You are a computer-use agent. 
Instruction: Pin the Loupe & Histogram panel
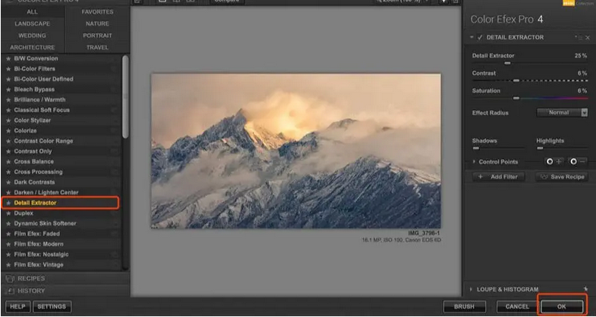(585, 289)
